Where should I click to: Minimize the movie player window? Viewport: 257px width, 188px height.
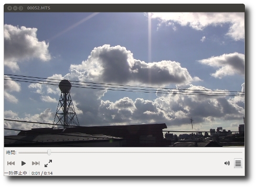[15, 8]
